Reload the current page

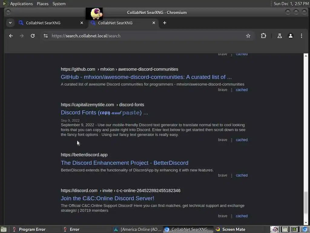pyautogui.click(x=33, y=36)
